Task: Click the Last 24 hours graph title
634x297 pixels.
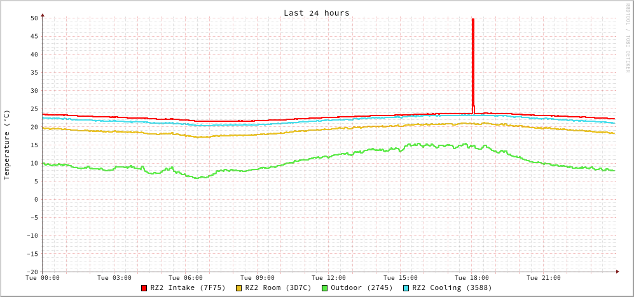Action: (x=316, y=13)
